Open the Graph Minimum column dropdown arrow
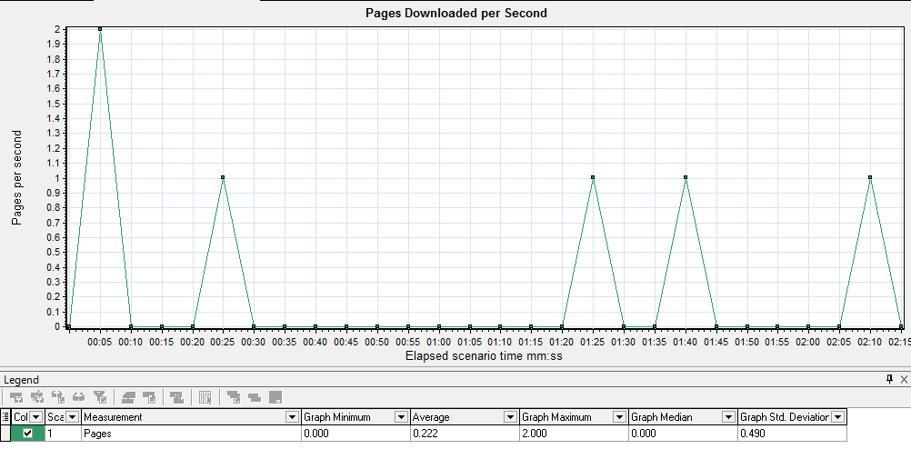Image resolution: width=911 pixels, height=469 pixels. point(401,417)
